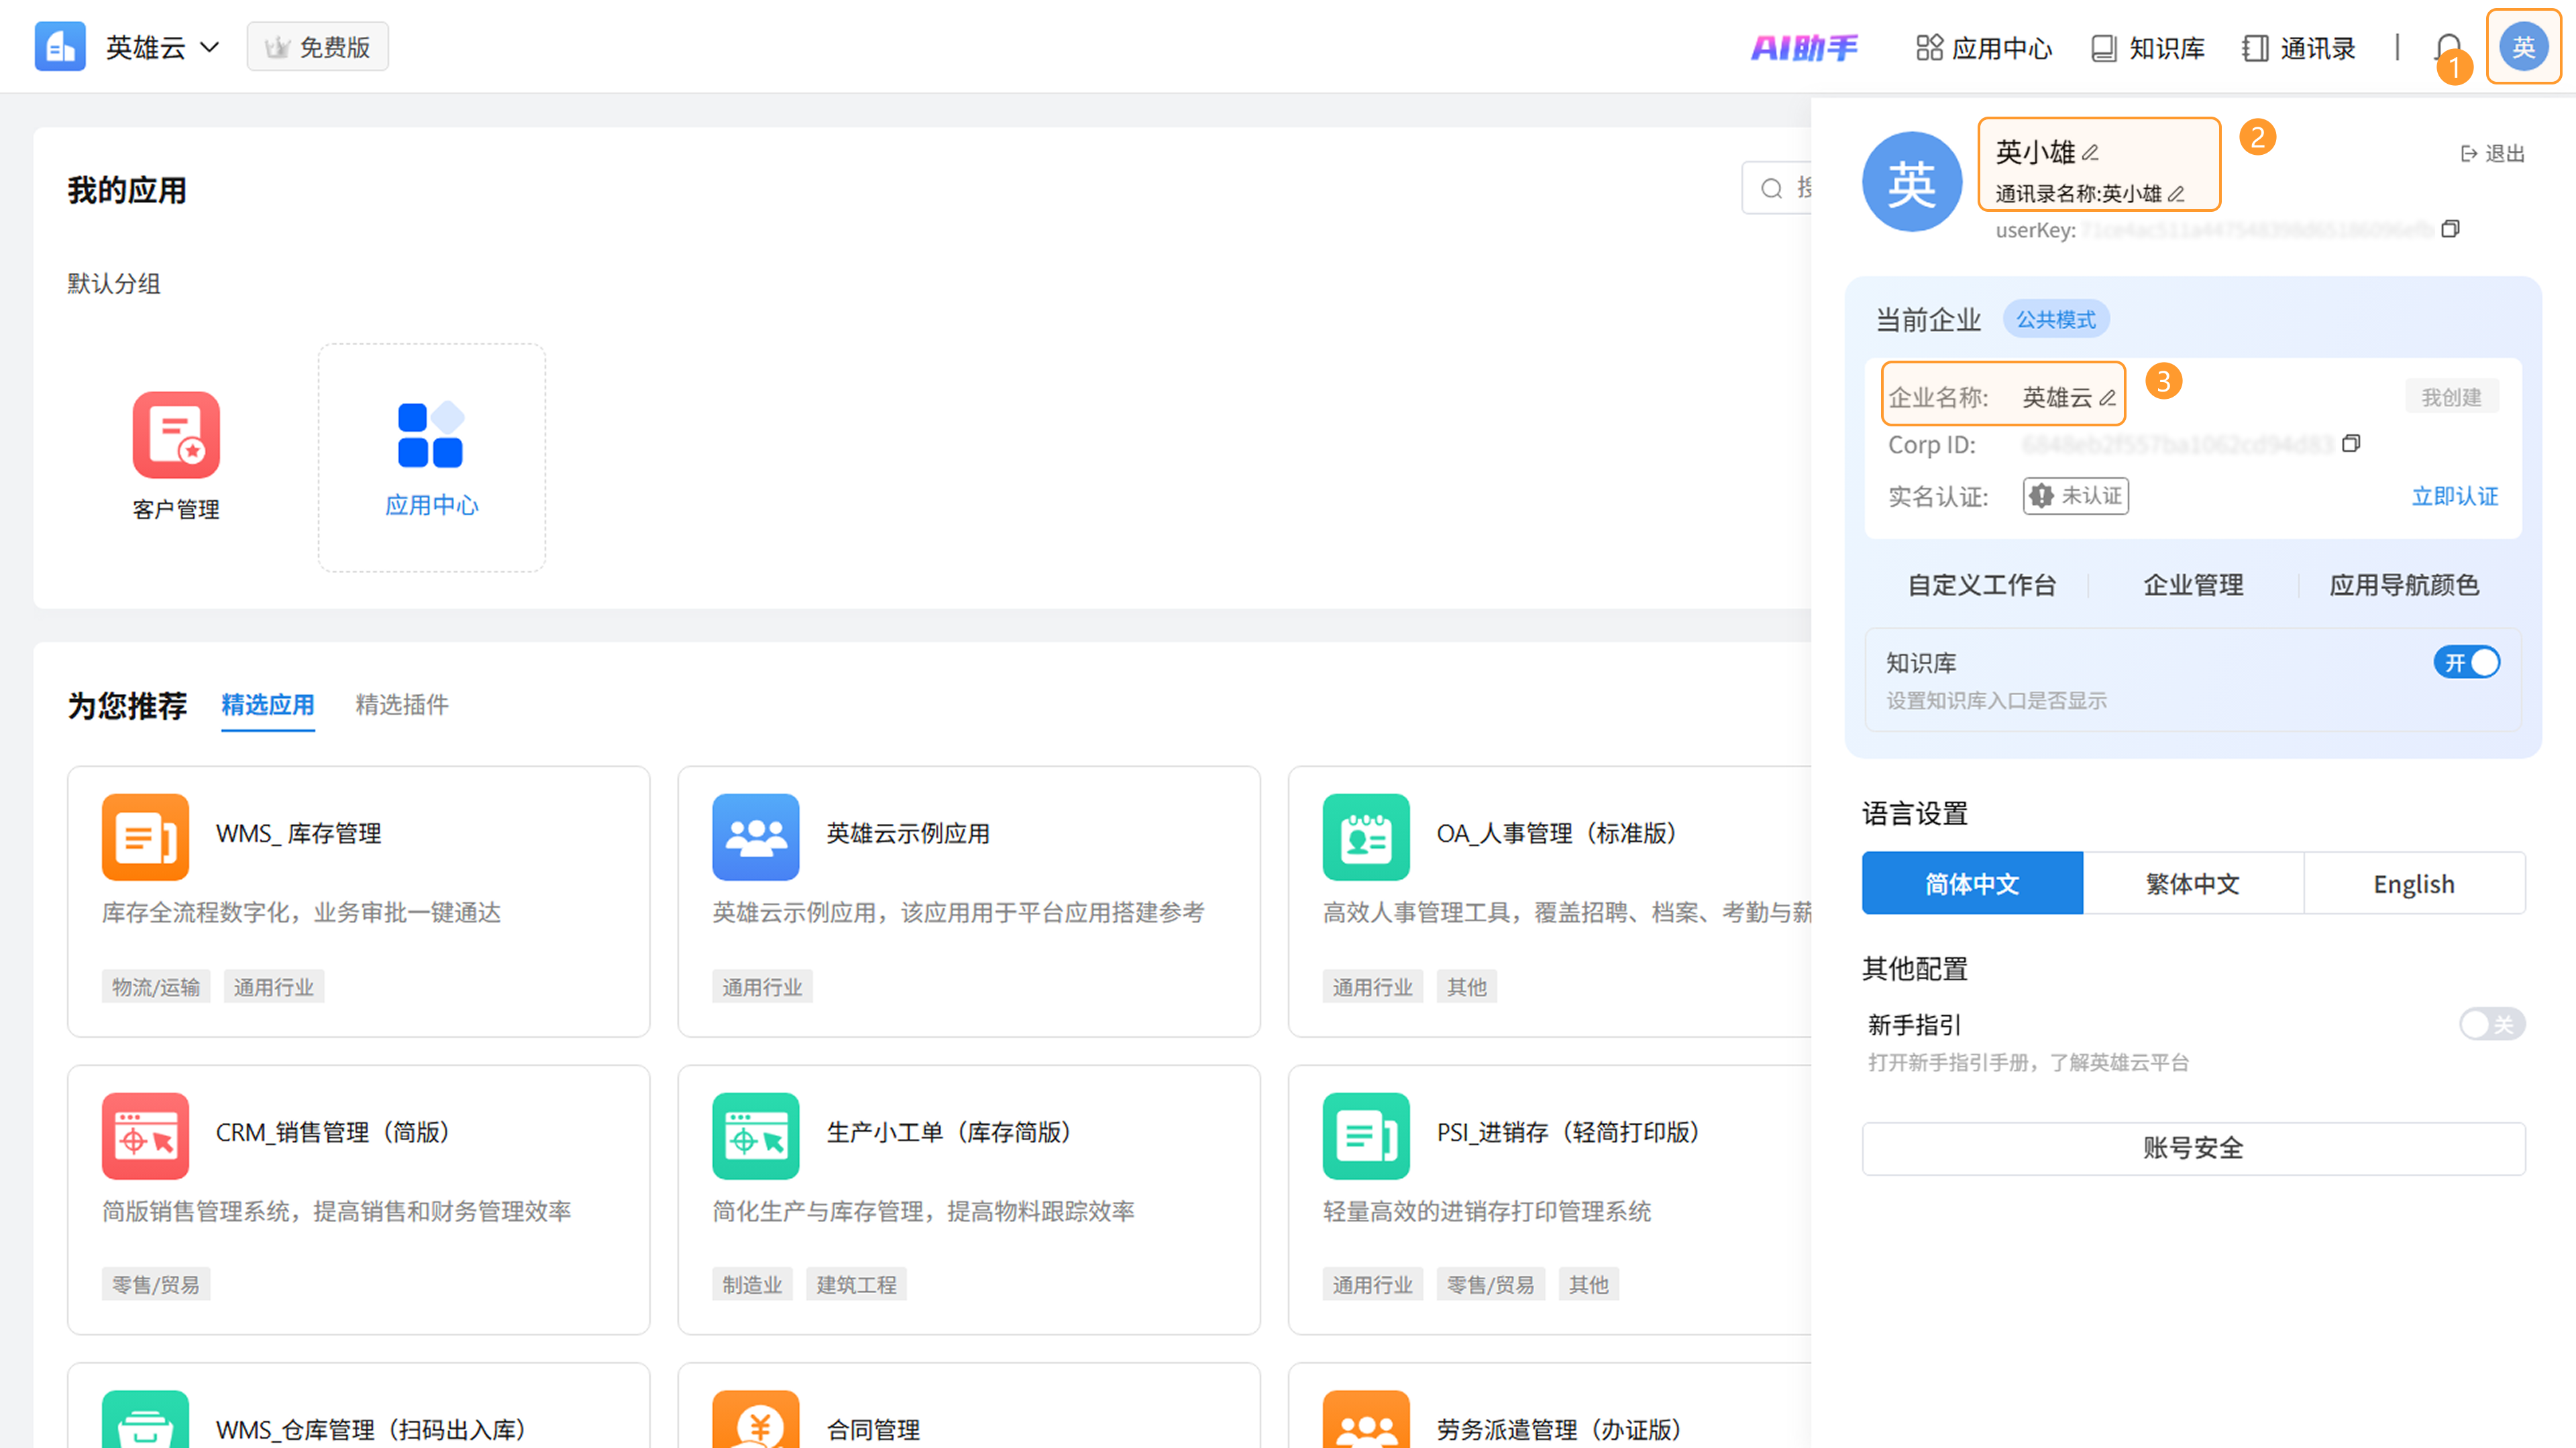2576x1448 pixels.
Task: Click the 英 avatar in top bar
Action: click(x=2523, y=46)
